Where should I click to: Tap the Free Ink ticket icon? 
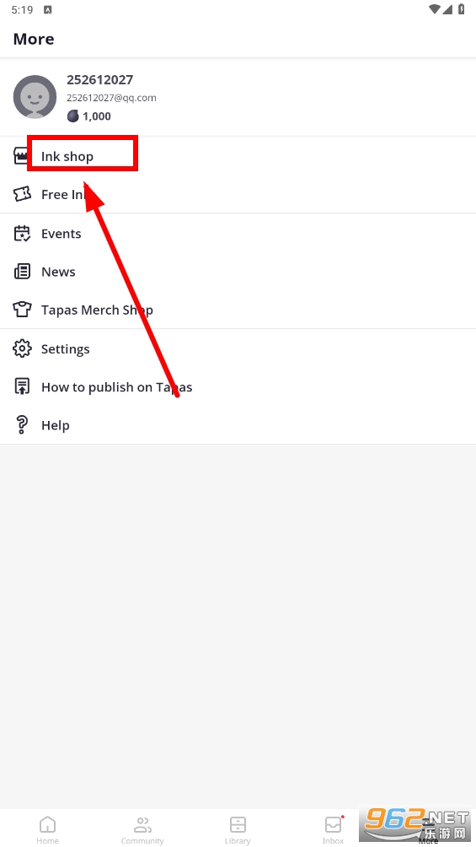tap(22, 194)
